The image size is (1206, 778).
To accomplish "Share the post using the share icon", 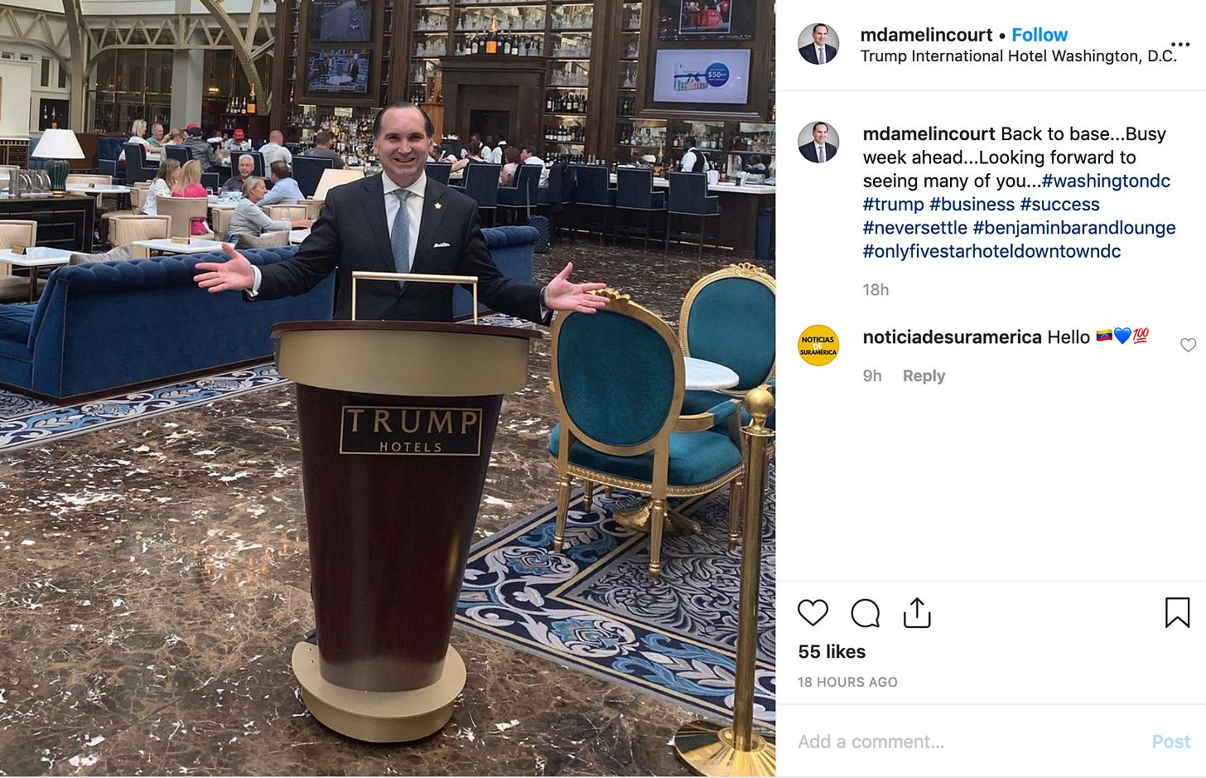I will [x=917, y=612].
